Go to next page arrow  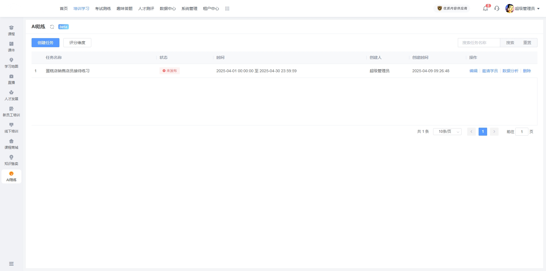click(494, 132)
